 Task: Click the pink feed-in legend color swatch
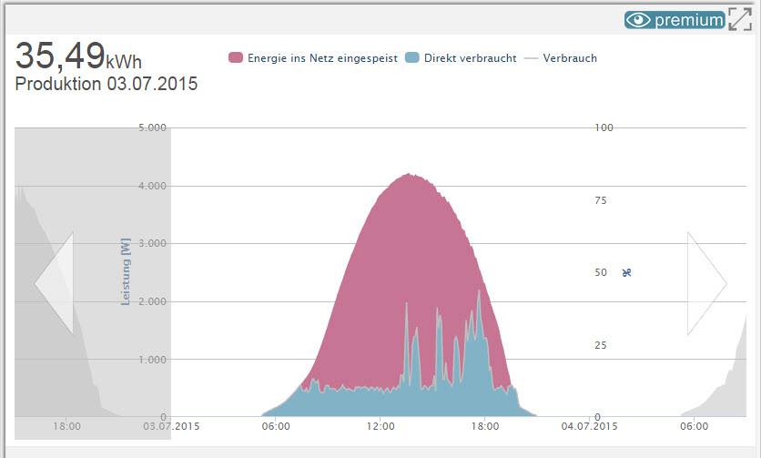coord(236,58)
